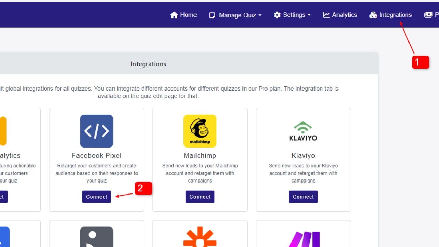Connect the Facebook Pixel integration
Screen dimensions: 439x247
pyautogui.click(x=97, y=197)
